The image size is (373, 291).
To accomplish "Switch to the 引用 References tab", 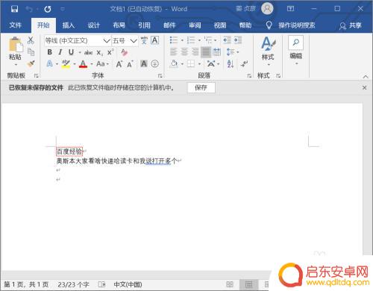I will [x=144, y=25].
